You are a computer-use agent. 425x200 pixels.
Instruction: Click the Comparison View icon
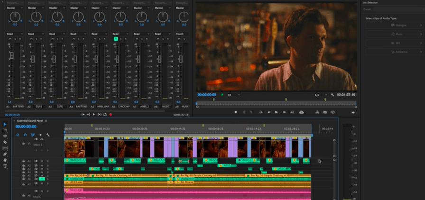333,112
